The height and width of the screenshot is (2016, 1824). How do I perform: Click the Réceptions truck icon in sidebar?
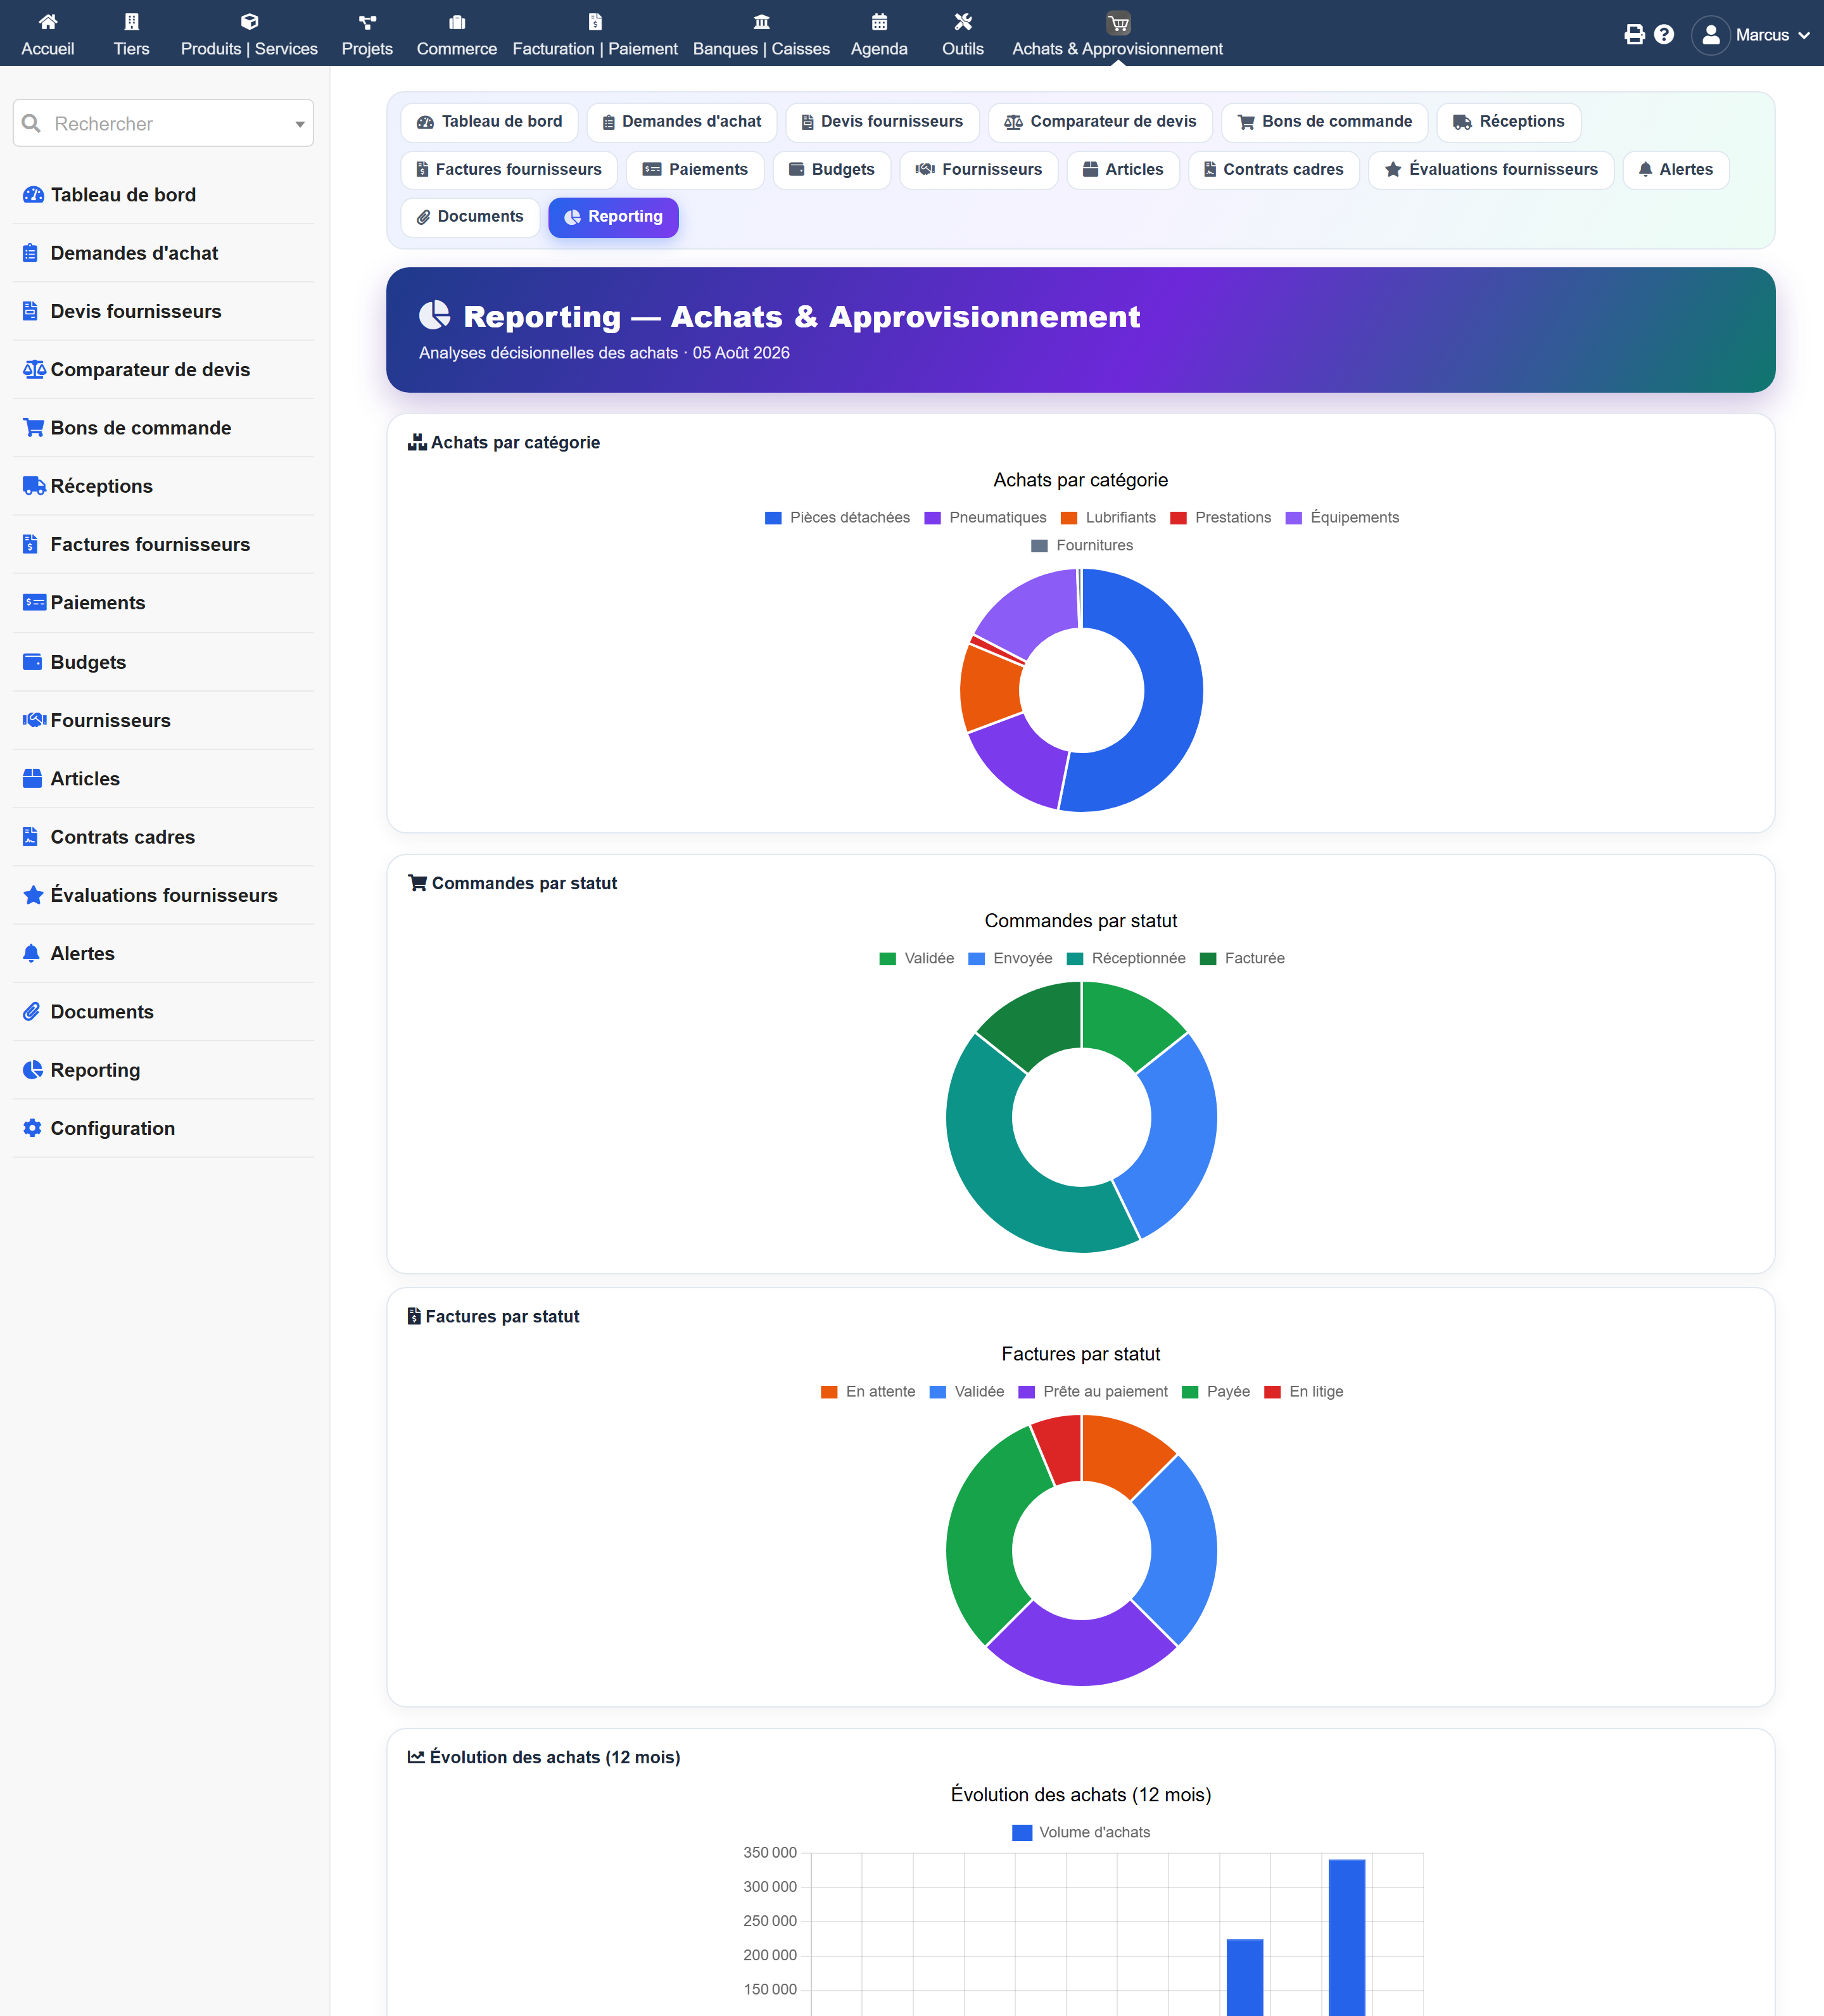(34, 486)
